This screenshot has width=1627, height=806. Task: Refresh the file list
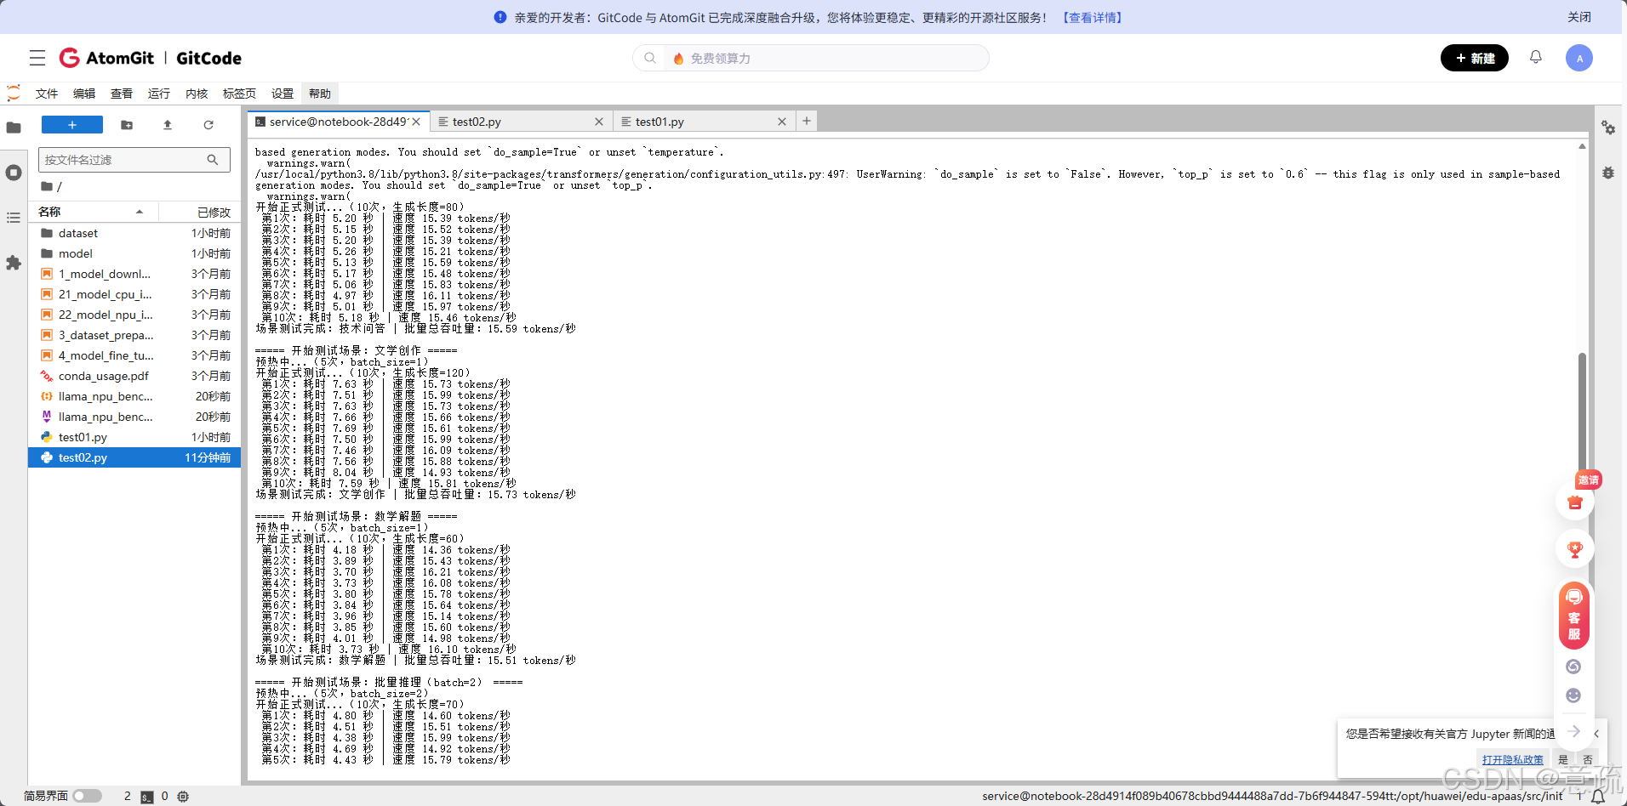(x=208, y=125)
